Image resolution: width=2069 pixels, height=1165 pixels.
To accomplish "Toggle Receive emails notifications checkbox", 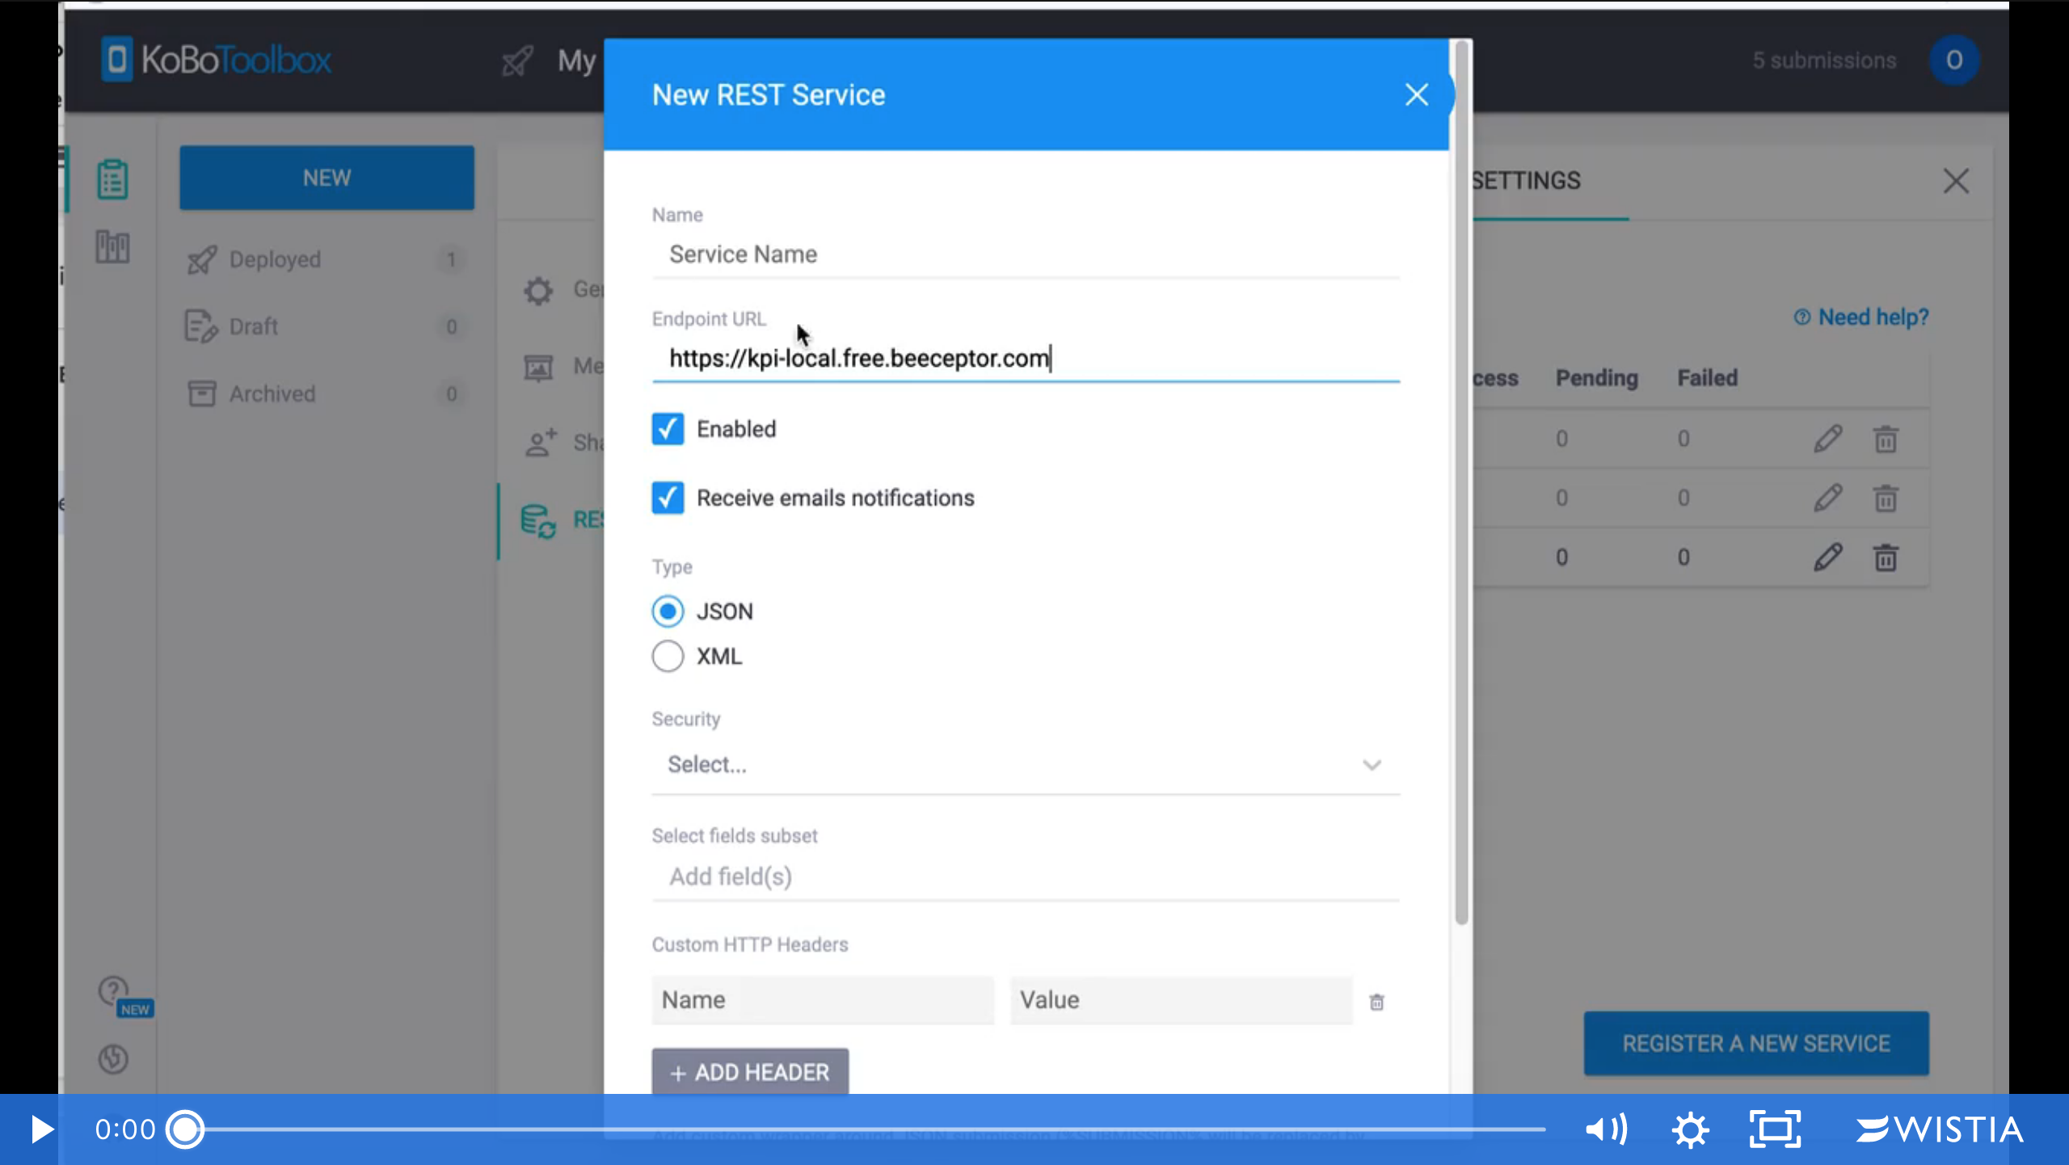I will coord(668,498).
